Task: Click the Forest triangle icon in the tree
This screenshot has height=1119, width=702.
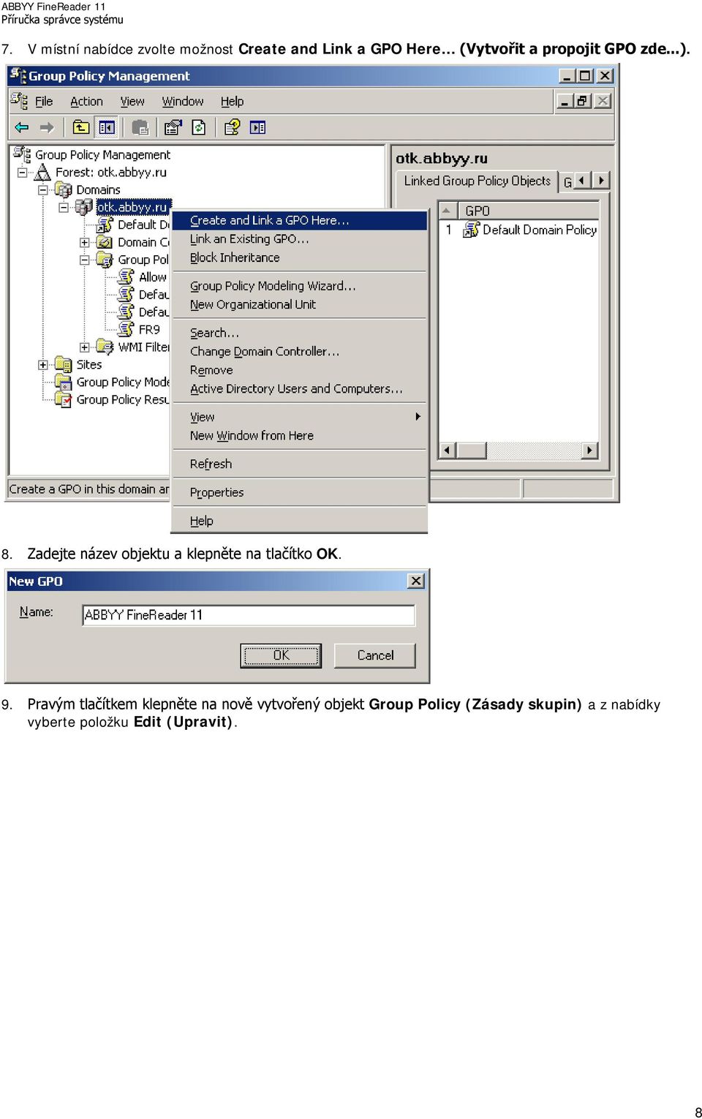Action: point(43,172)
